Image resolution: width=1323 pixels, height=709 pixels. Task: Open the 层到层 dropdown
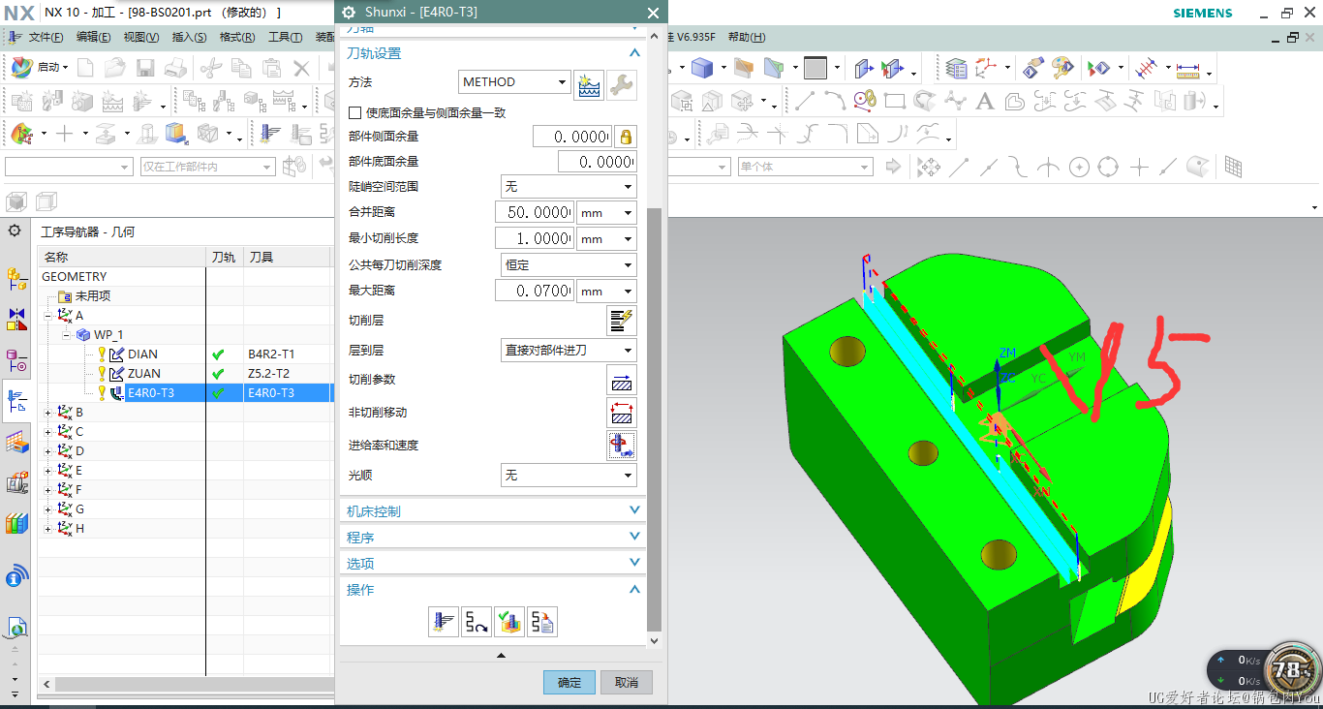pyautogui.click(x=569, y=350)
